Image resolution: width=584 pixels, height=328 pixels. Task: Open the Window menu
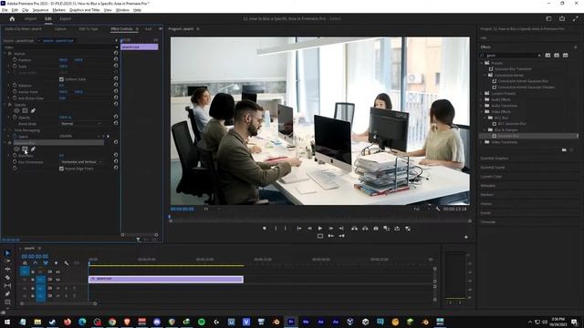122,10
